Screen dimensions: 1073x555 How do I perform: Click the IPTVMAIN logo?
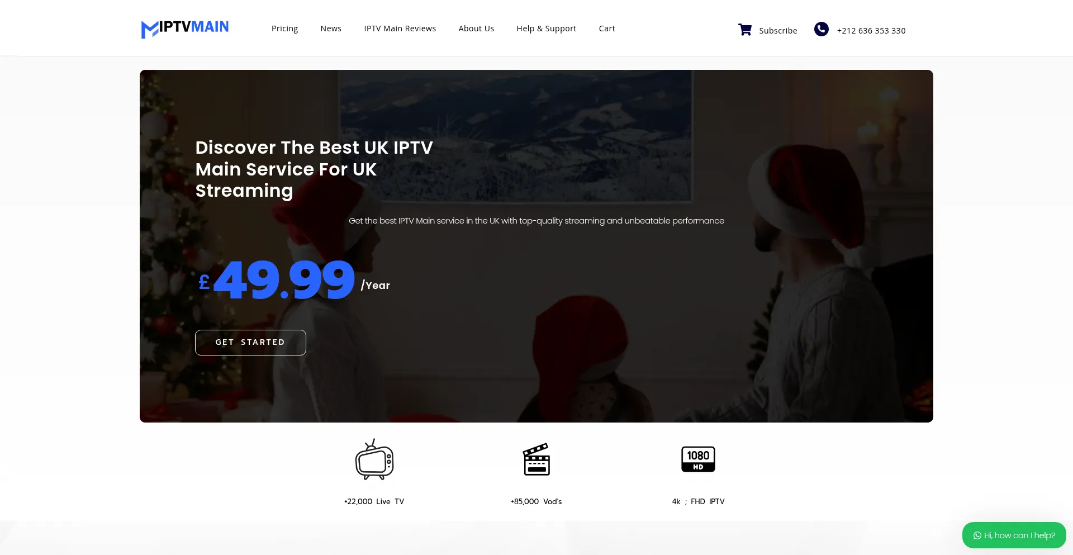tap(185, 29)
